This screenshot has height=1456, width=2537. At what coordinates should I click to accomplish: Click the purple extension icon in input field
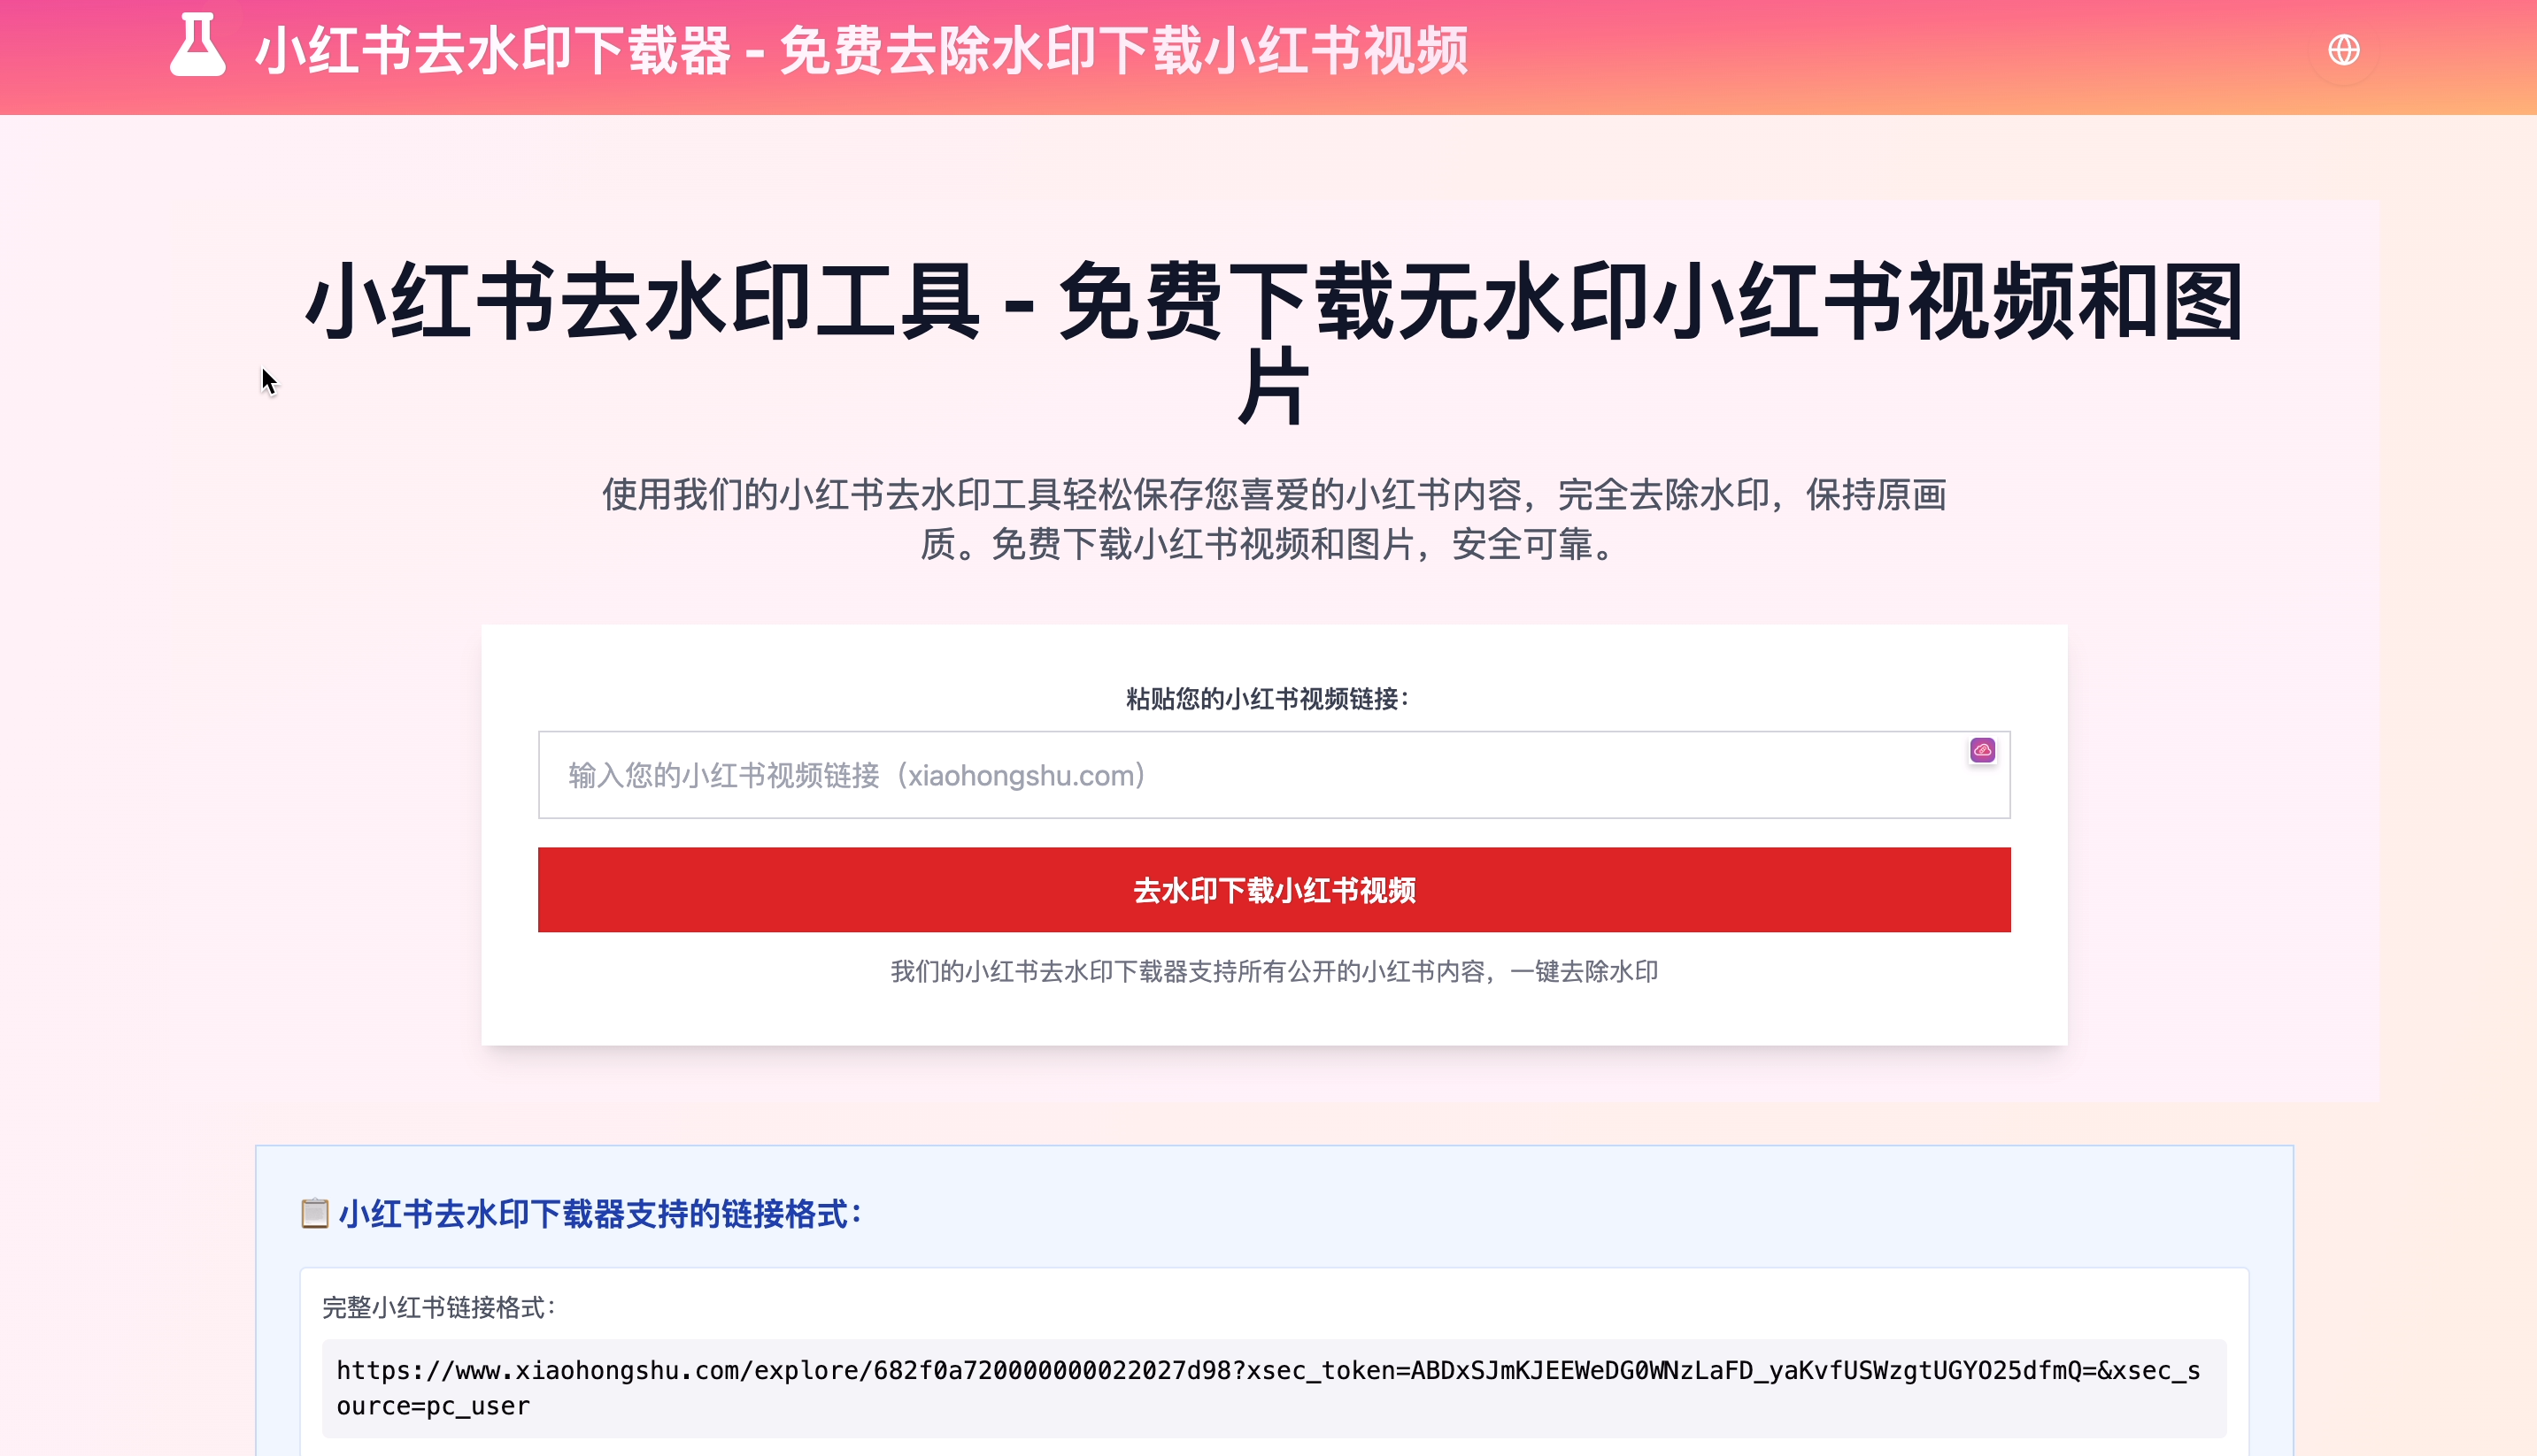[1982, 750]
